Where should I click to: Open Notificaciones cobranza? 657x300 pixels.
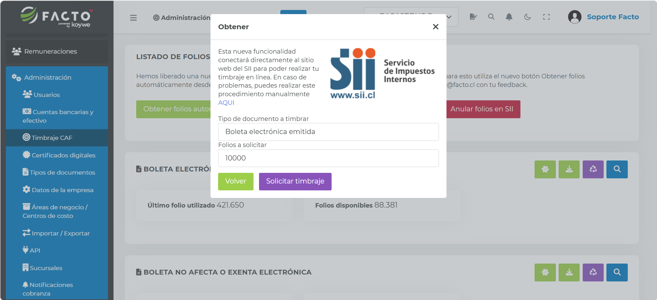[x=57, y=289]
